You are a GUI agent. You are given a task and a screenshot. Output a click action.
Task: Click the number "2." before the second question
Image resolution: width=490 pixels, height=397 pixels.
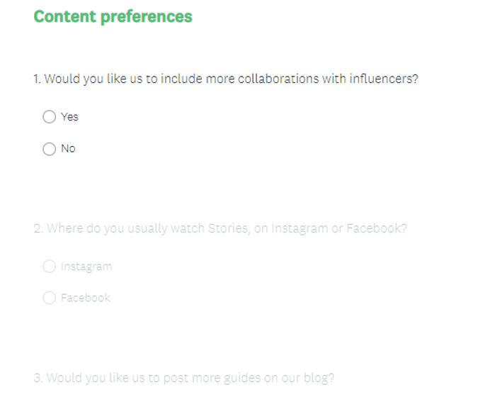click(x=38, y=230)
